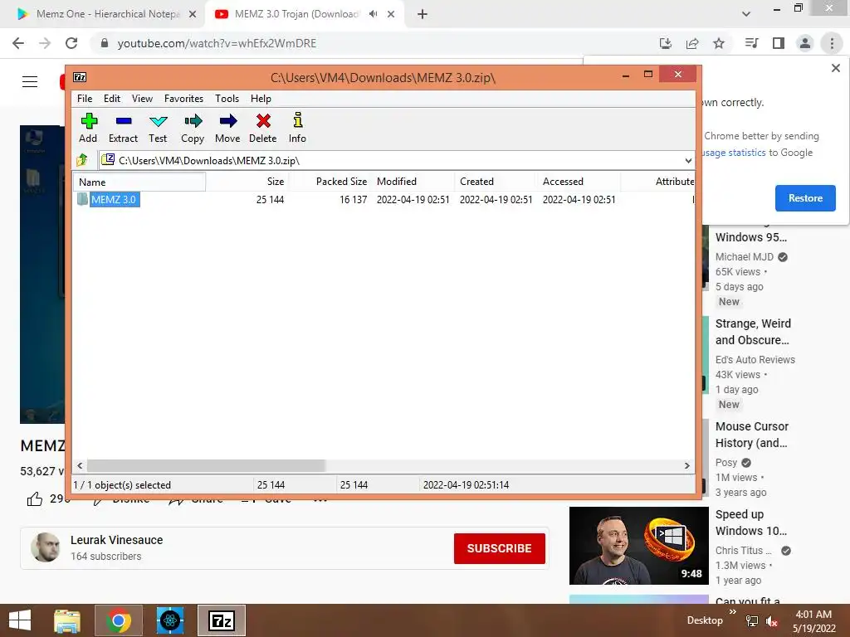Open Info for the selected item

(297, 128)
